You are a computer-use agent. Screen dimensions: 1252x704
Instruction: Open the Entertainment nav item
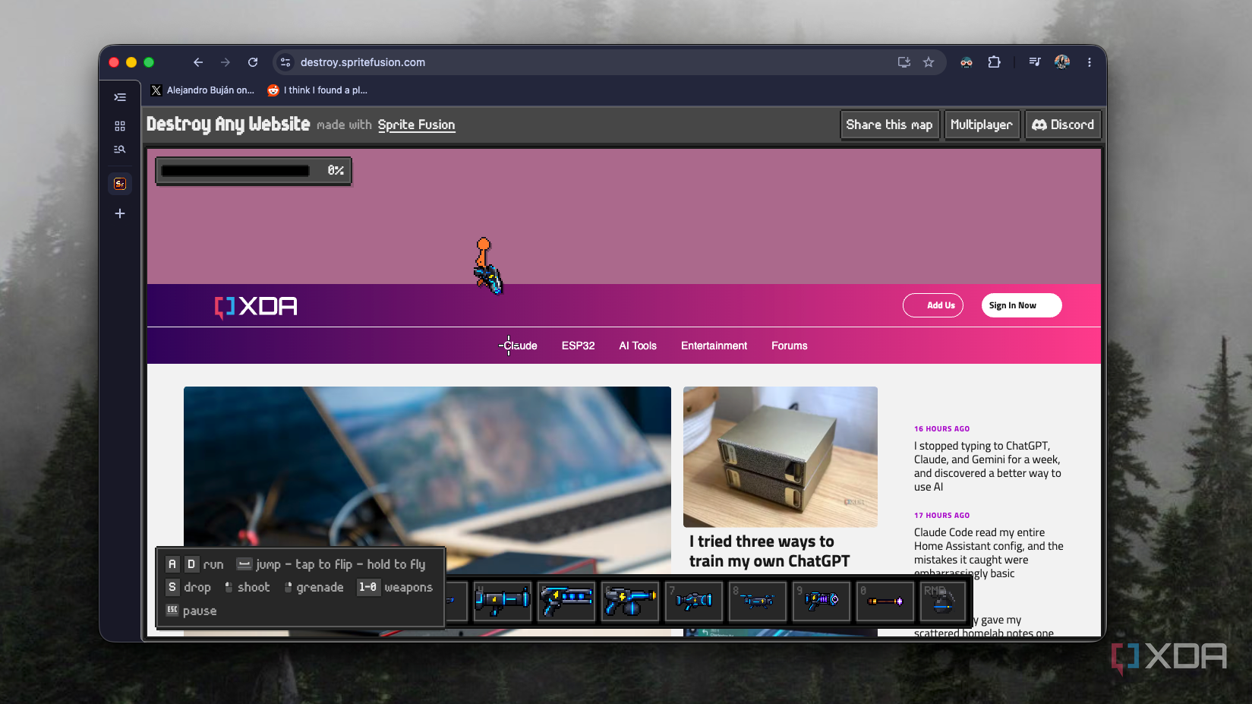click(x=714, y=346)
